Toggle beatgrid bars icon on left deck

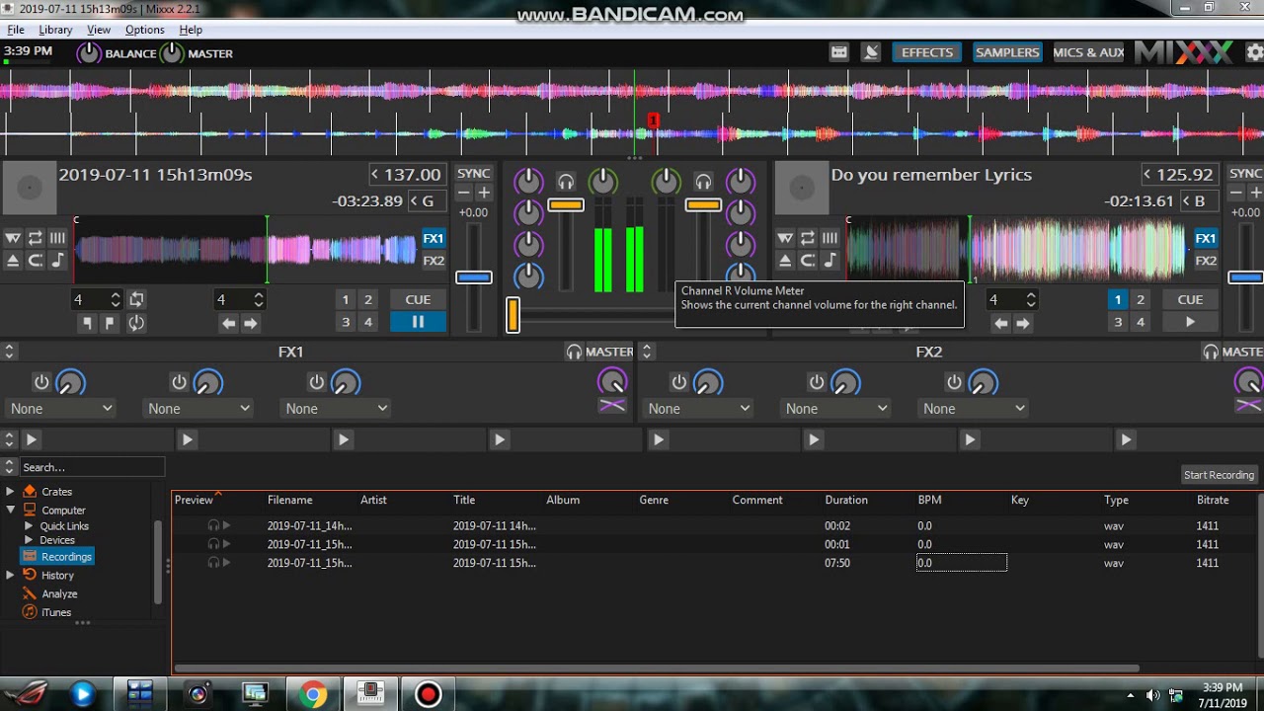pos(58,238)
